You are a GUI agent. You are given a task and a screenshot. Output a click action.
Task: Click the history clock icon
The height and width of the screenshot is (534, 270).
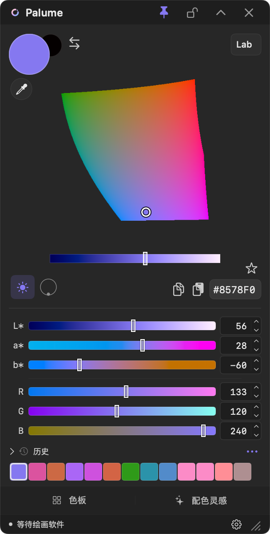click(x=24, y=451)
